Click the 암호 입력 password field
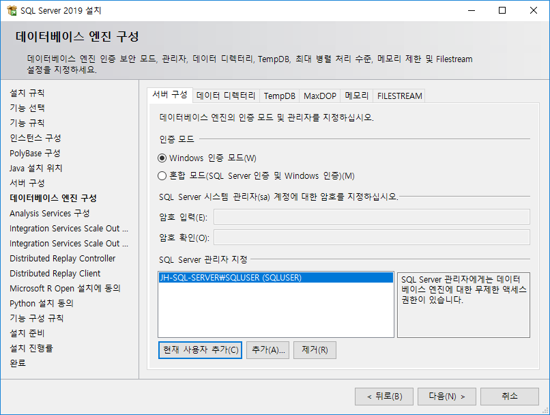This screenshot has height=415, width=550. [372, 217]
